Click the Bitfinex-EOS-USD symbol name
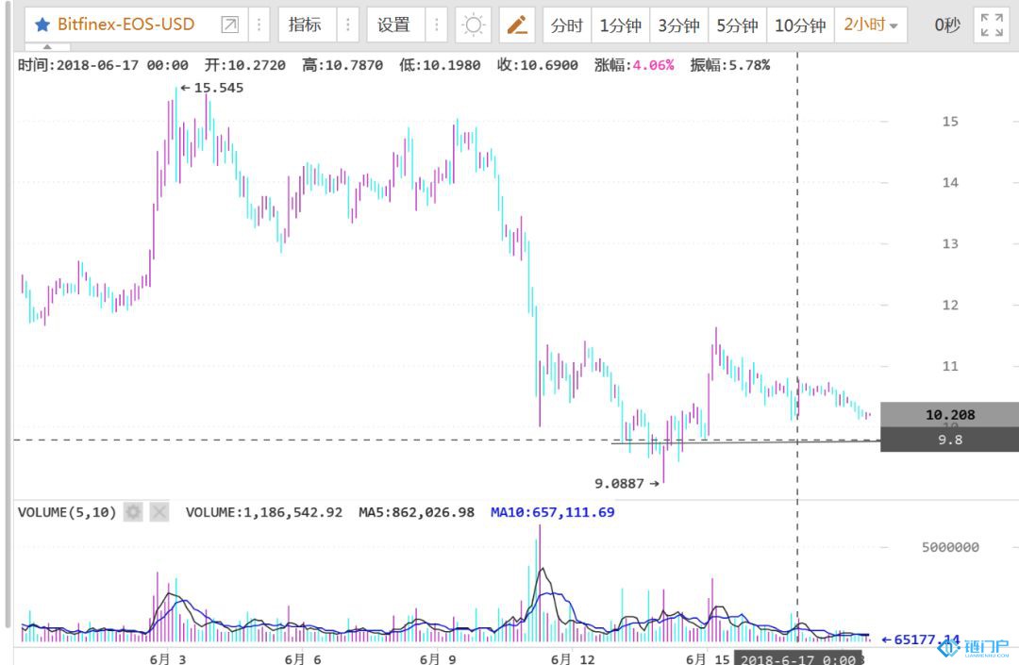This screenshot has width=1019, height=665. click(x=125, y=25)
